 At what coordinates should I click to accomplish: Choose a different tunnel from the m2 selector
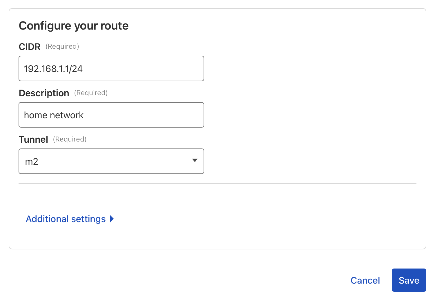point(111,161)
